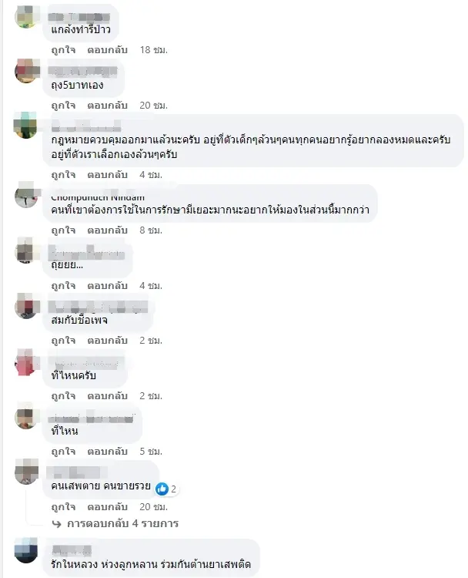The image size is (468, 578).
Task: Reply to the Chompunuch Nindam comment
Action: click(x=108, y=230)
